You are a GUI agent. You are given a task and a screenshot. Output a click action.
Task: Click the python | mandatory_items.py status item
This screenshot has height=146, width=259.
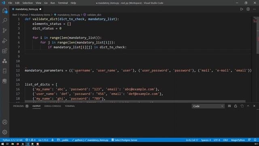[90, 140]
